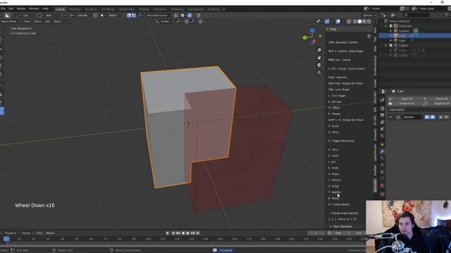
Task: Open the viewport Add menu
Action: (47, 21)
